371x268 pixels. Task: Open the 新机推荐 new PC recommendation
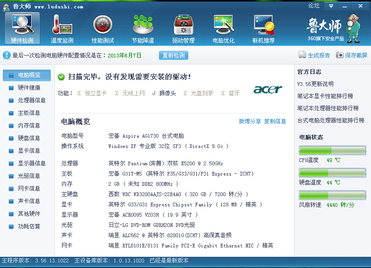[264, 28]
